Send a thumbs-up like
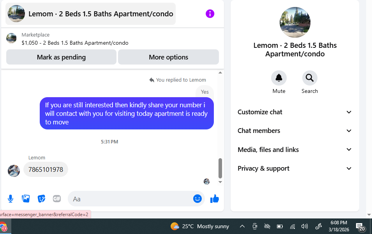 [x=215, y=199]
